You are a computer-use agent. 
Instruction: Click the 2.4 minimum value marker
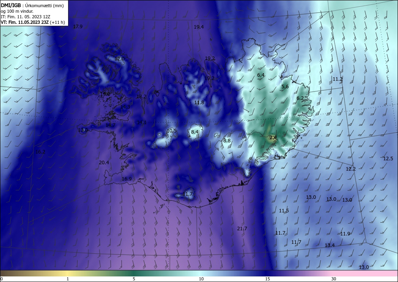pos(273,138)
